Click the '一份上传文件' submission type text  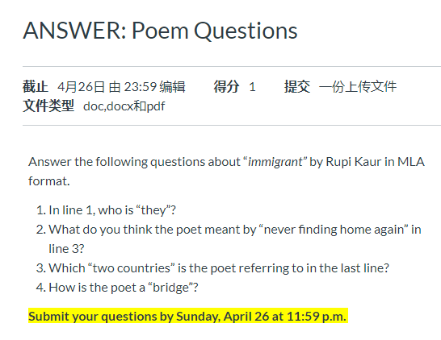358,87
